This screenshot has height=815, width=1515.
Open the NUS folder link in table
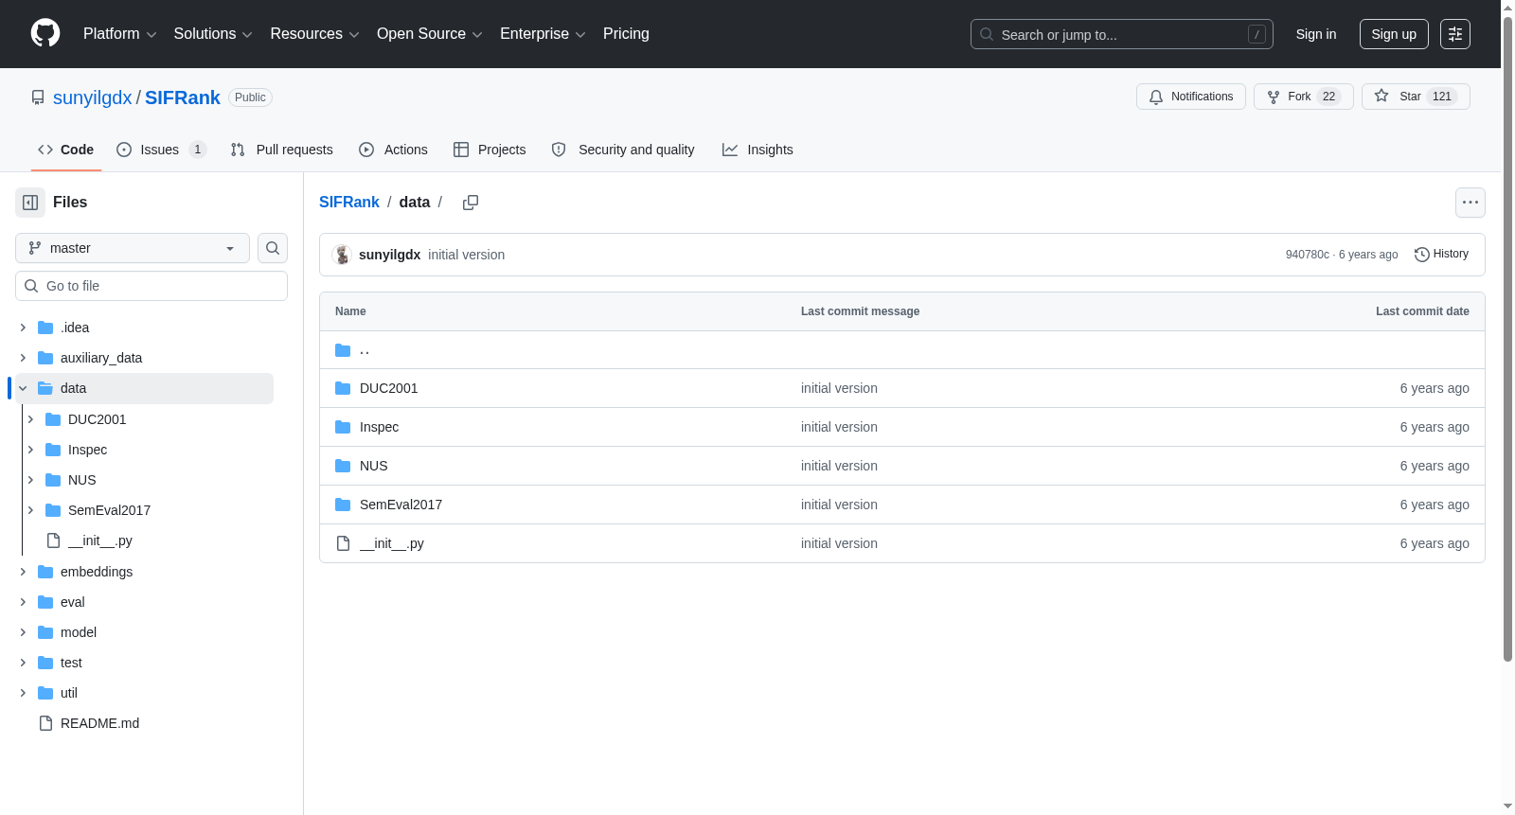[373, 466]
